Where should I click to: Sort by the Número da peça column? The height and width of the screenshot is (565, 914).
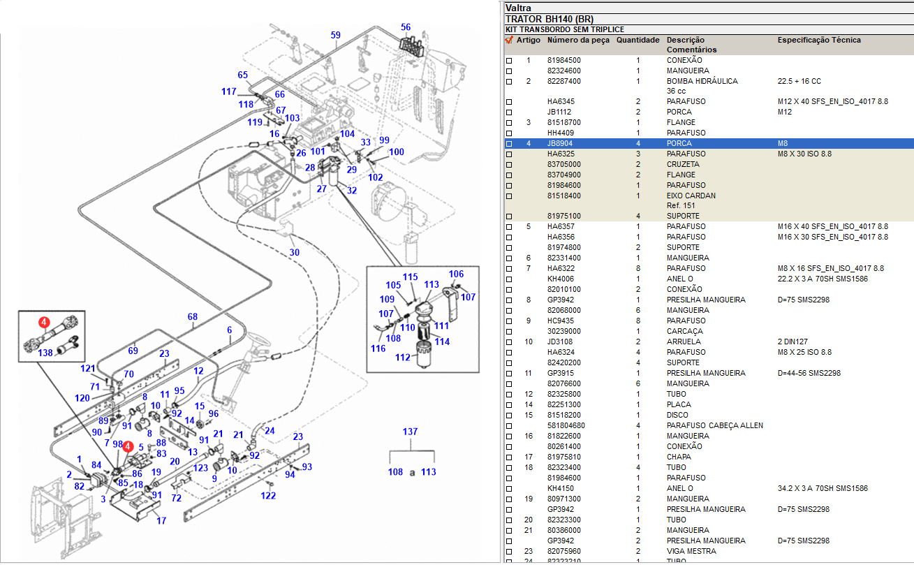click(x=578, y=41)
